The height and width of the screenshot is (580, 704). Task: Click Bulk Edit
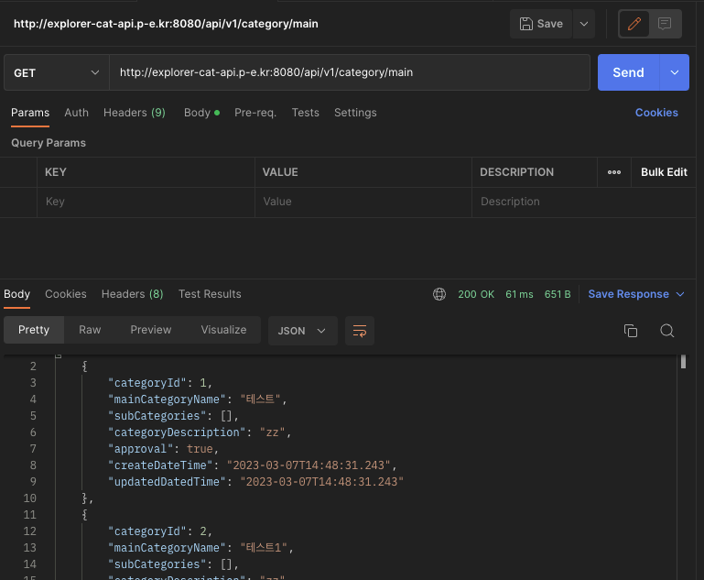coord(664,172)
